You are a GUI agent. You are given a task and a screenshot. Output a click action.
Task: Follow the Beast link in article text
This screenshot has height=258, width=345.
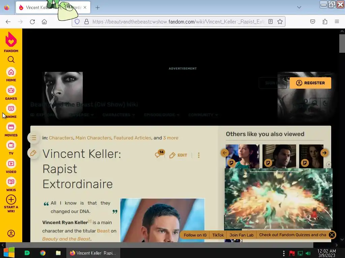point(103,231)
